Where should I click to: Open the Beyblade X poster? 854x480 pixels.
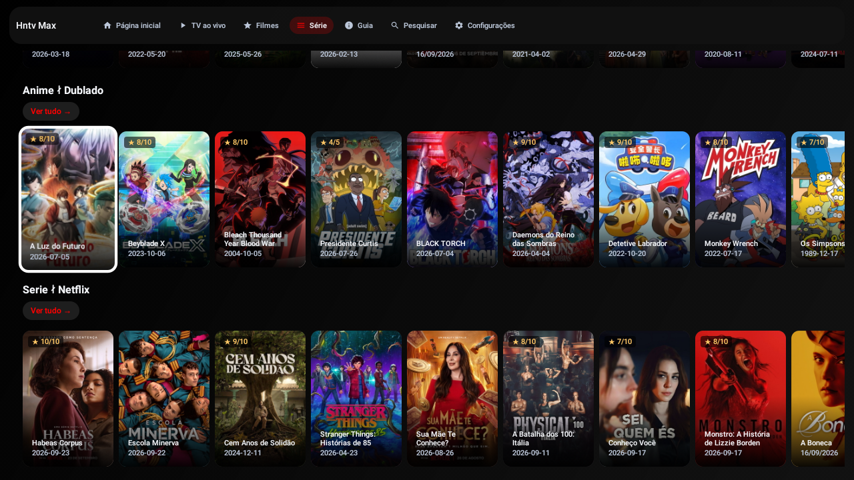(x=164, y=199)
